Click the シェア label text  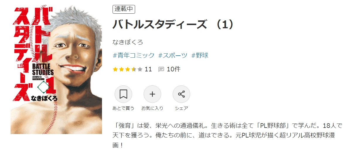tap(181, 108)
